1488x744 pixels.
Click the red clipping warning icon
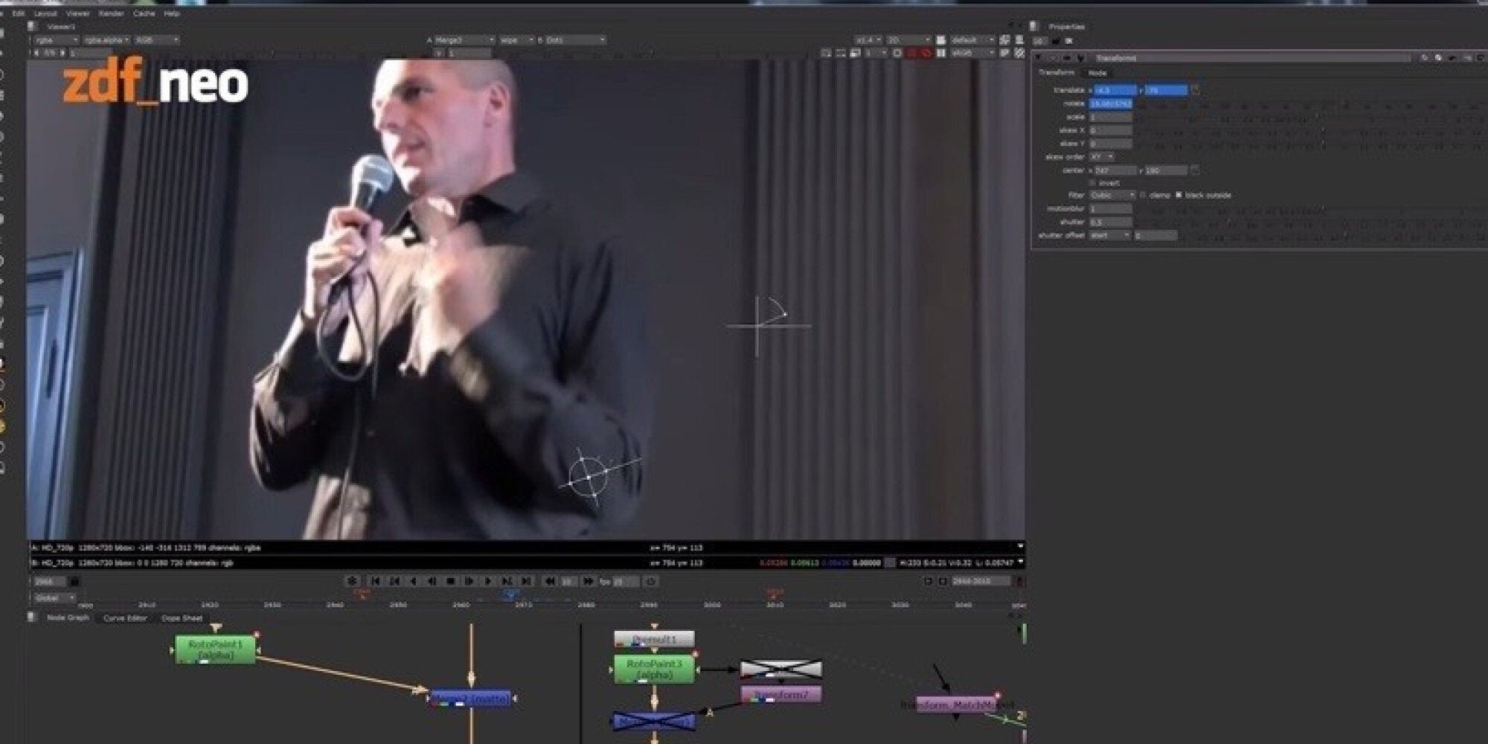point(926,54)
